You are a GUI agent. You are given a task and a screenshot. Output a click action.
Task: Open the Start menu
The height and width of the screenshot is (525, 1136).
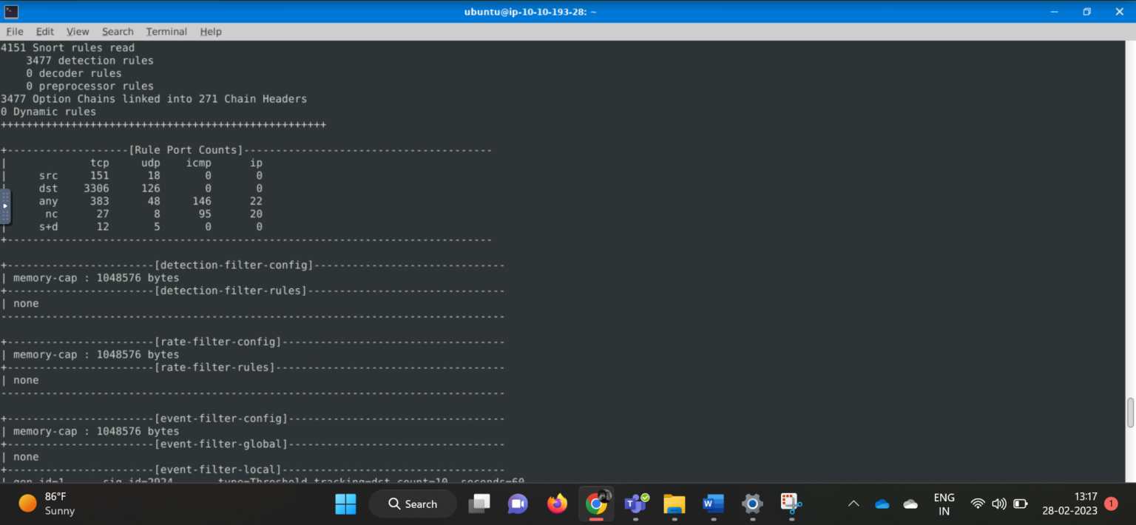345,504
